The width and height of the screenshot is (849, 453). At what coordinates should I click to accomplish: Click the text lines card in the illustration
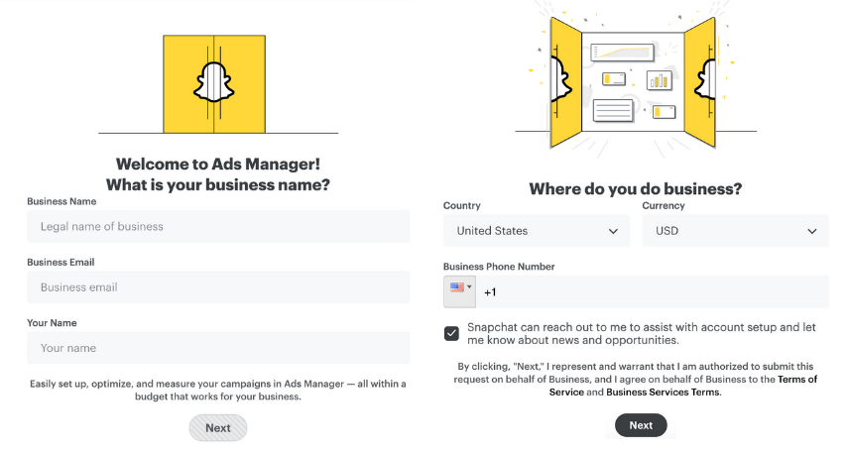(x=613, y=109)
